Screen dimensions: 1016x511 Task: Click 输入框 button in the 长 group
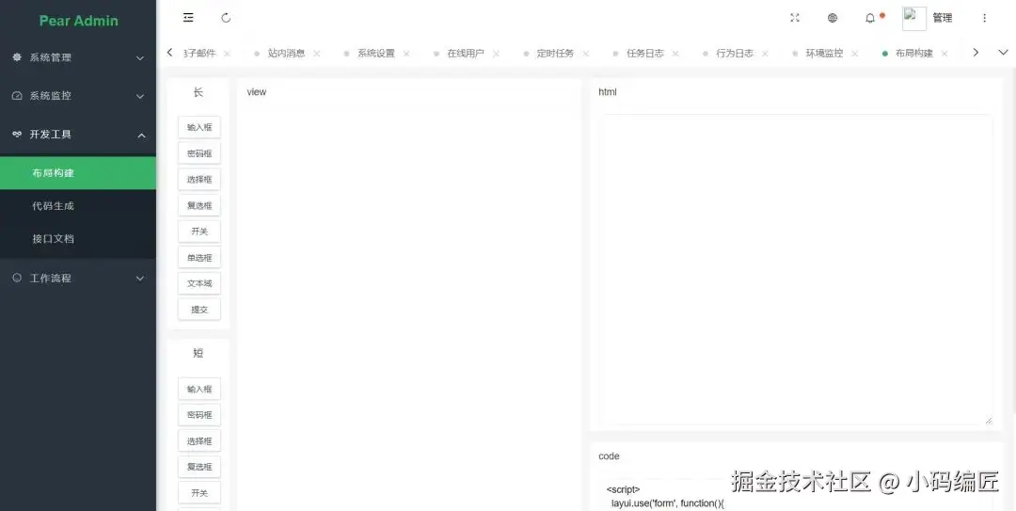[x=199, y=127]
